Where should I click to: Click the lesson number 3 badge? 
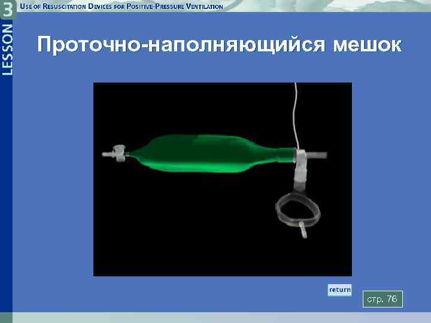pos(8,10)
